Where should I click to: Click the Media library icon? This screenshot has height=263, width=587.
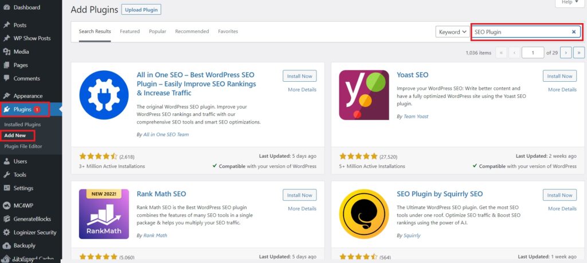(x=6, y=51)
